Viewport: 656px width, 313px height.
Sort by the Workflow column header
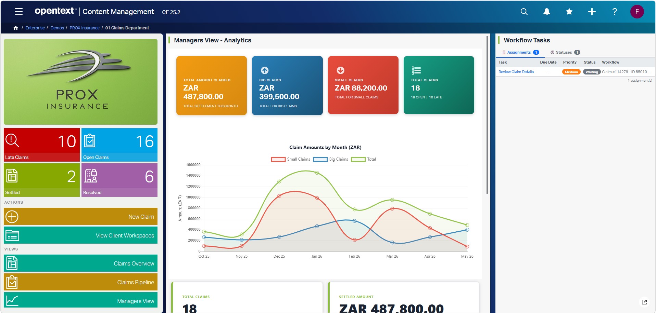tap(610, 62)
